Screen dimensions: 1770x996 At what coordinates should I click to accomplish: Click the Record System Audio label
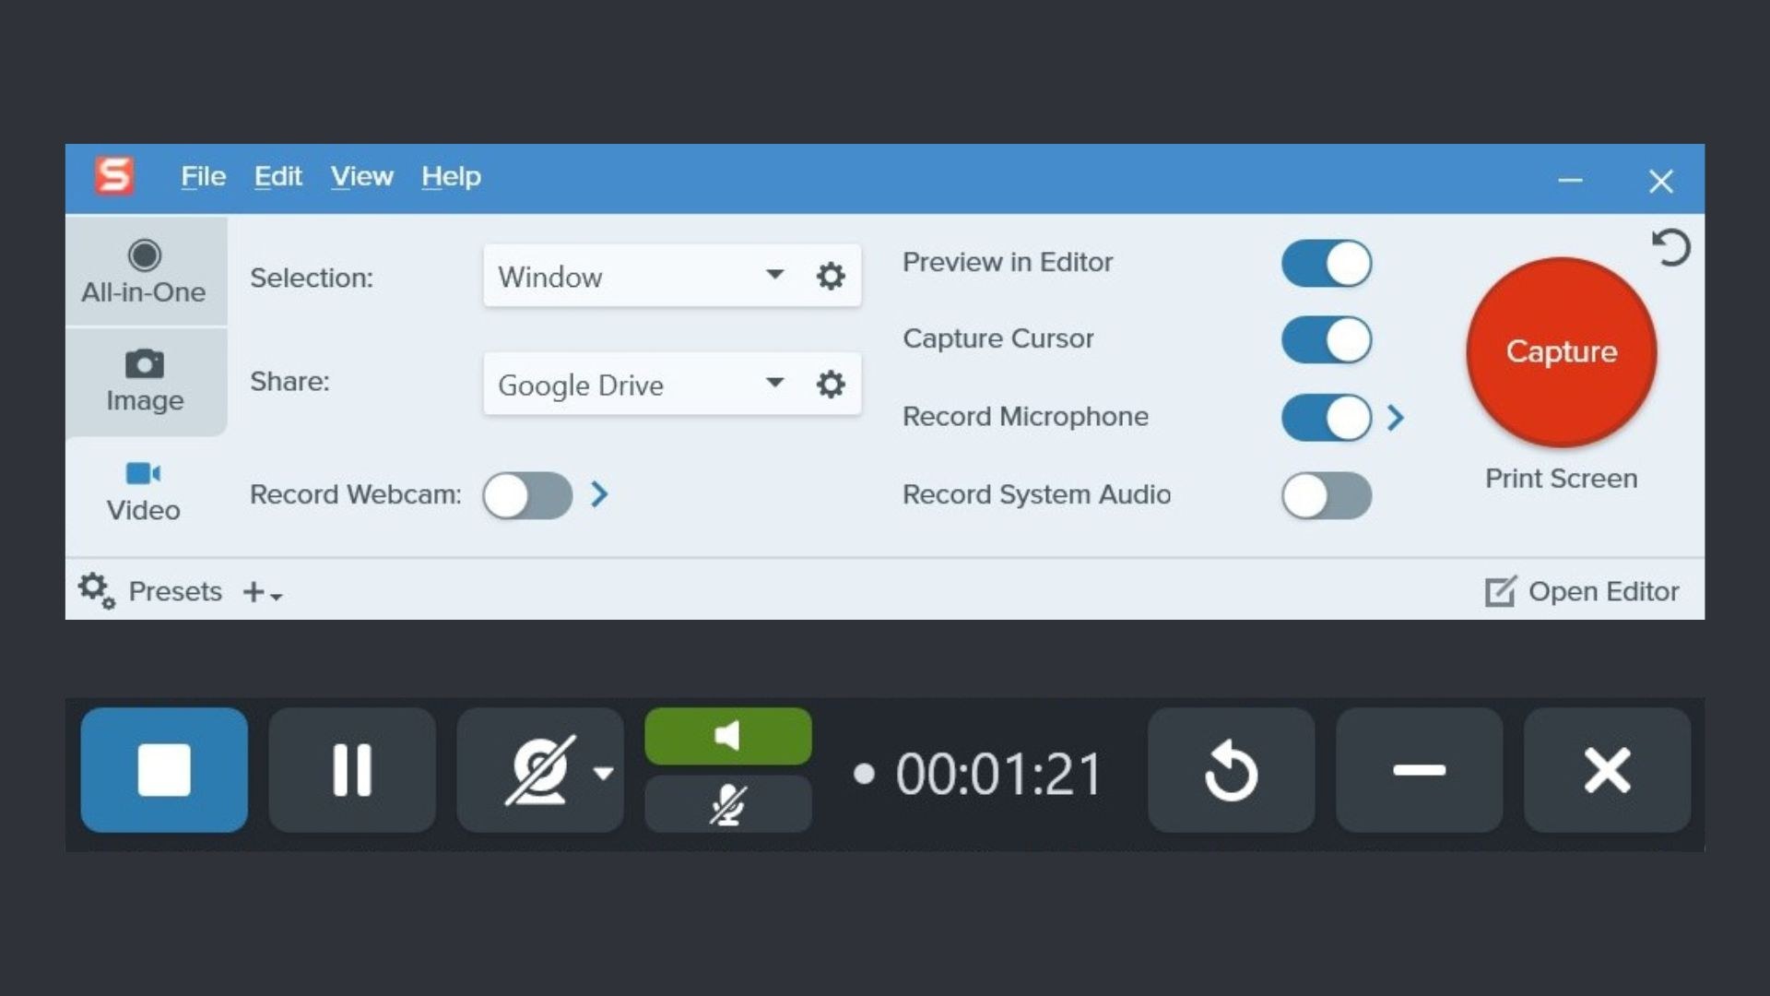click(x=1036, y=494)
